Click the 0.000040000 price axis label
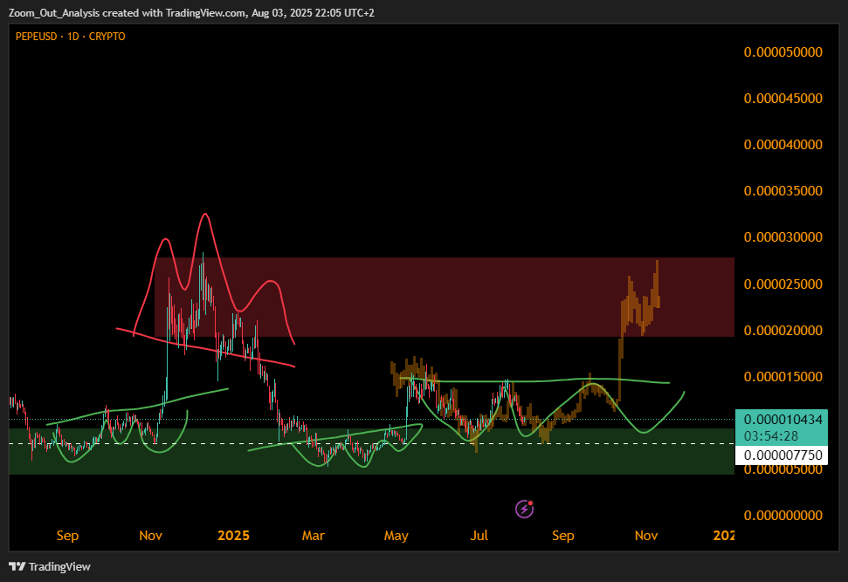 click(783, 144)
